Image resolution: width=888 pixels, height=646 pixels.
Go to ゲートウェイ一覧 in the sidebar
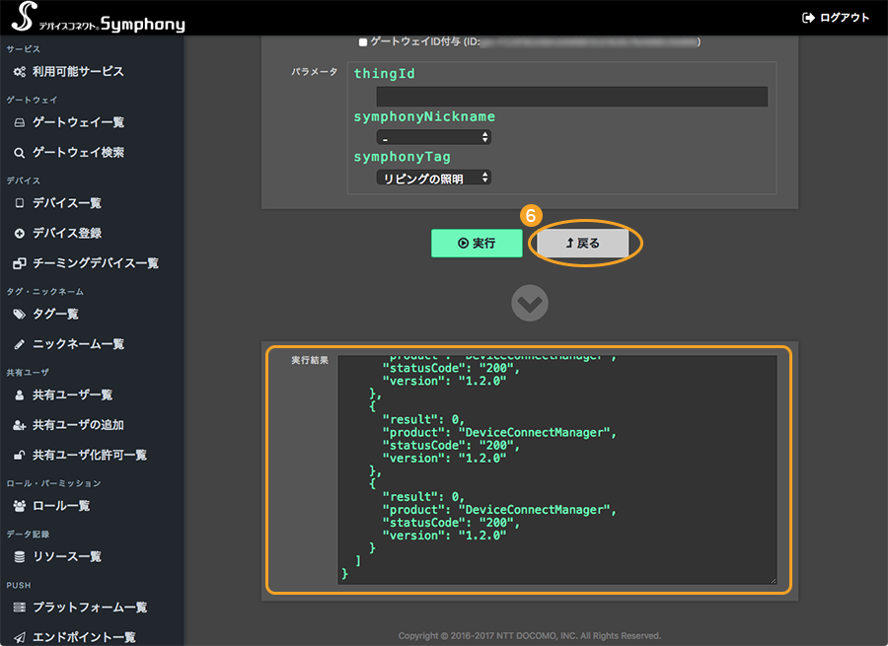click(x=78, y=123)
